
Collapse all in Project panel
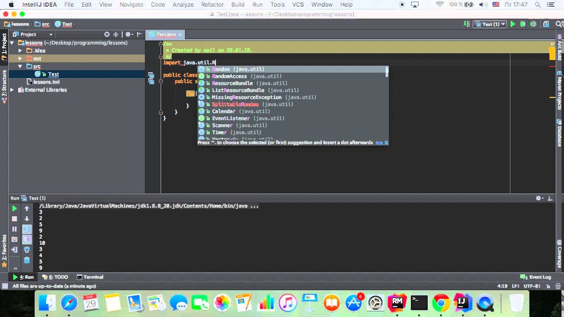116,34
